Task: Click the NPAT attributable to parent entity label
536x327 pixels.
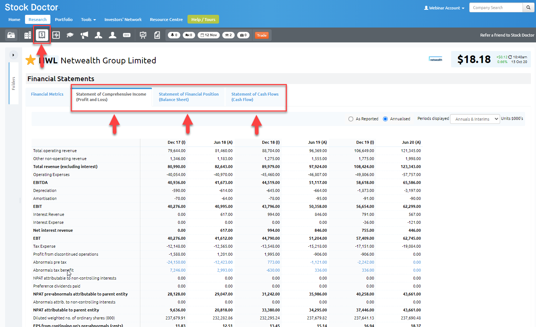Action: coord(66,310)
